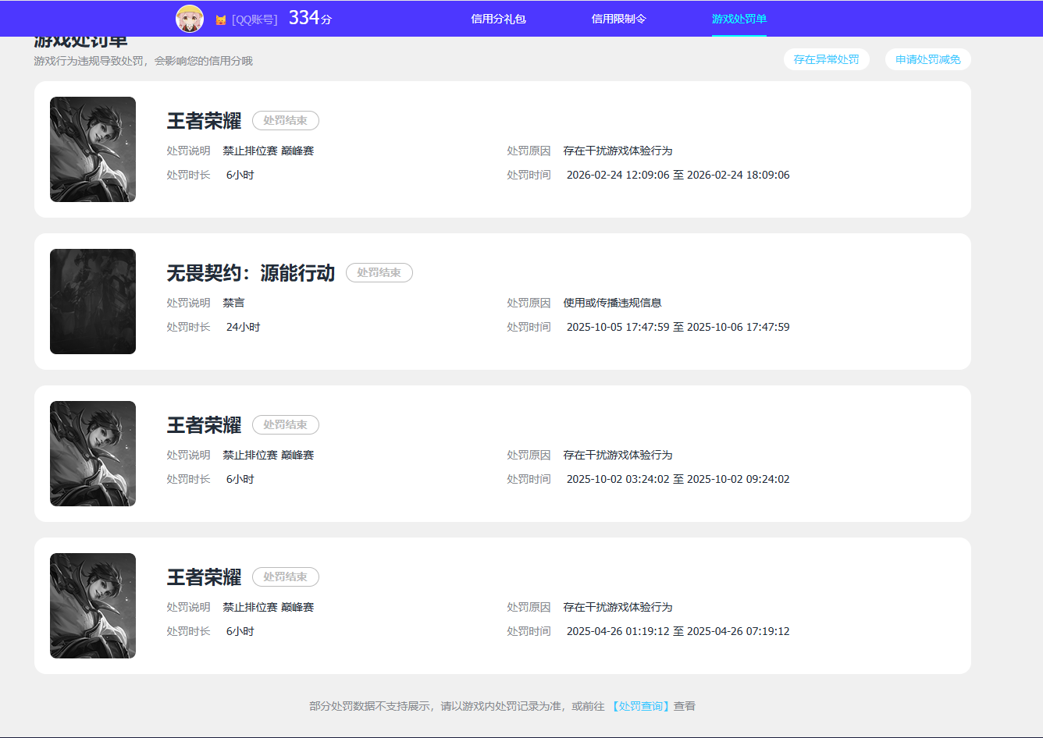This screenshot has height=738, width=1043.
Task: Click 禁止排位赛 巅峰赛 in the 2025-04-26 card
Action: pos(269,607)
